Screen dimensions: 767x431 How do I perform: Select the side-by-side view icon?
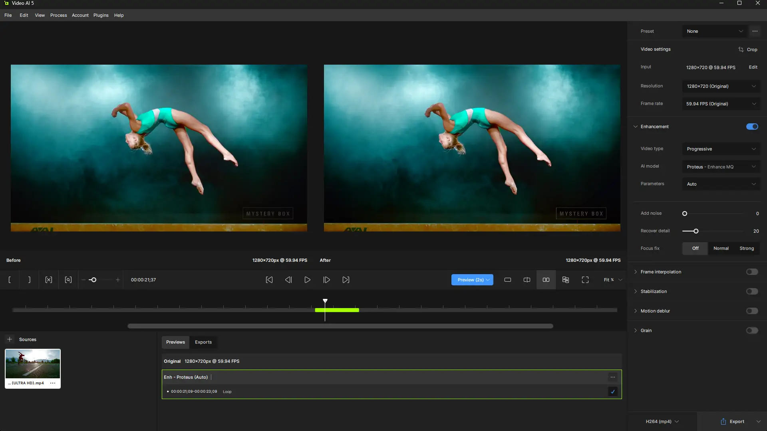tap(546, 280)
